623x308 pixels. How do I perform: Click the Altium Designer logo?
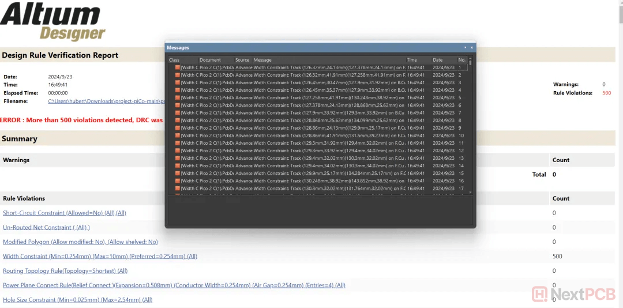(53, 21)
